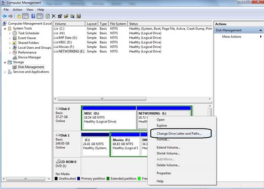Screen dimensions: 264x189
Task: Sort by the Status column header
Action: pos(170,24)
